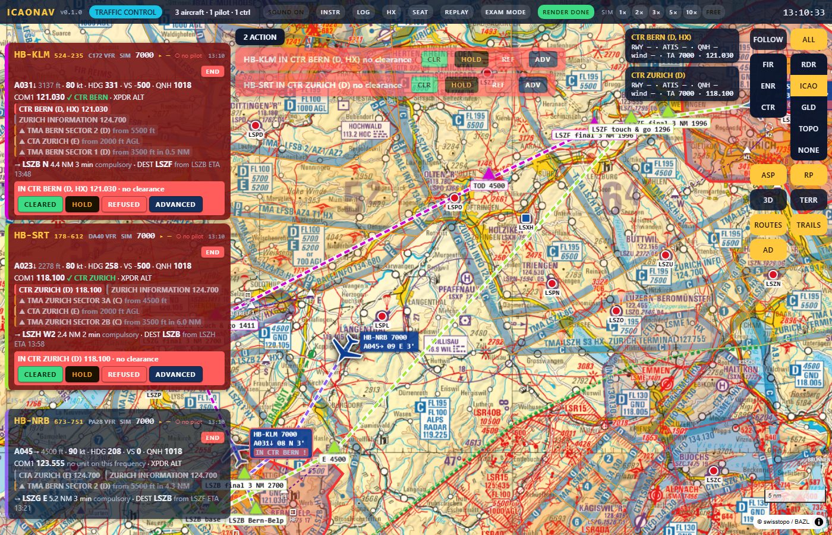Click ADVANCED in the HB-KLM card
Screen dimensions: 832x535
175,204
